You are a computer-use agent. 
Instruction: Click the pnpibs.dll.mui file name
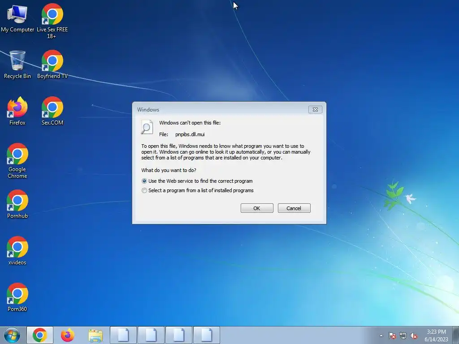click(190, 134)
